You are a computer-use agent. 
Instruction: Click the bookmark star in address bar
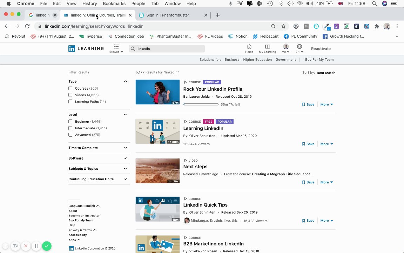point(283,26)
